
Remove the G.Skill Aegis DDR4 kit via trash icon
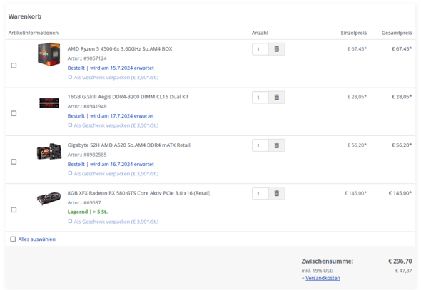(277, 98)
